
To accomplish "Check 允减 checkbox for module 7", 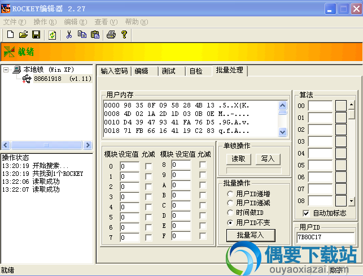I will (148, 238).
